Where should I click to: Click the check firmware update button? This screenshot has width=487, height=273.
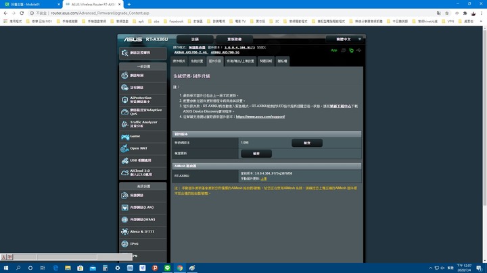tap(256, 154)
